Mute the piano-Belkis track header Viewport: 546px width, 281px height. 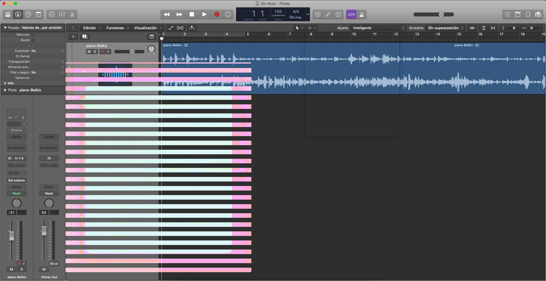89,52
